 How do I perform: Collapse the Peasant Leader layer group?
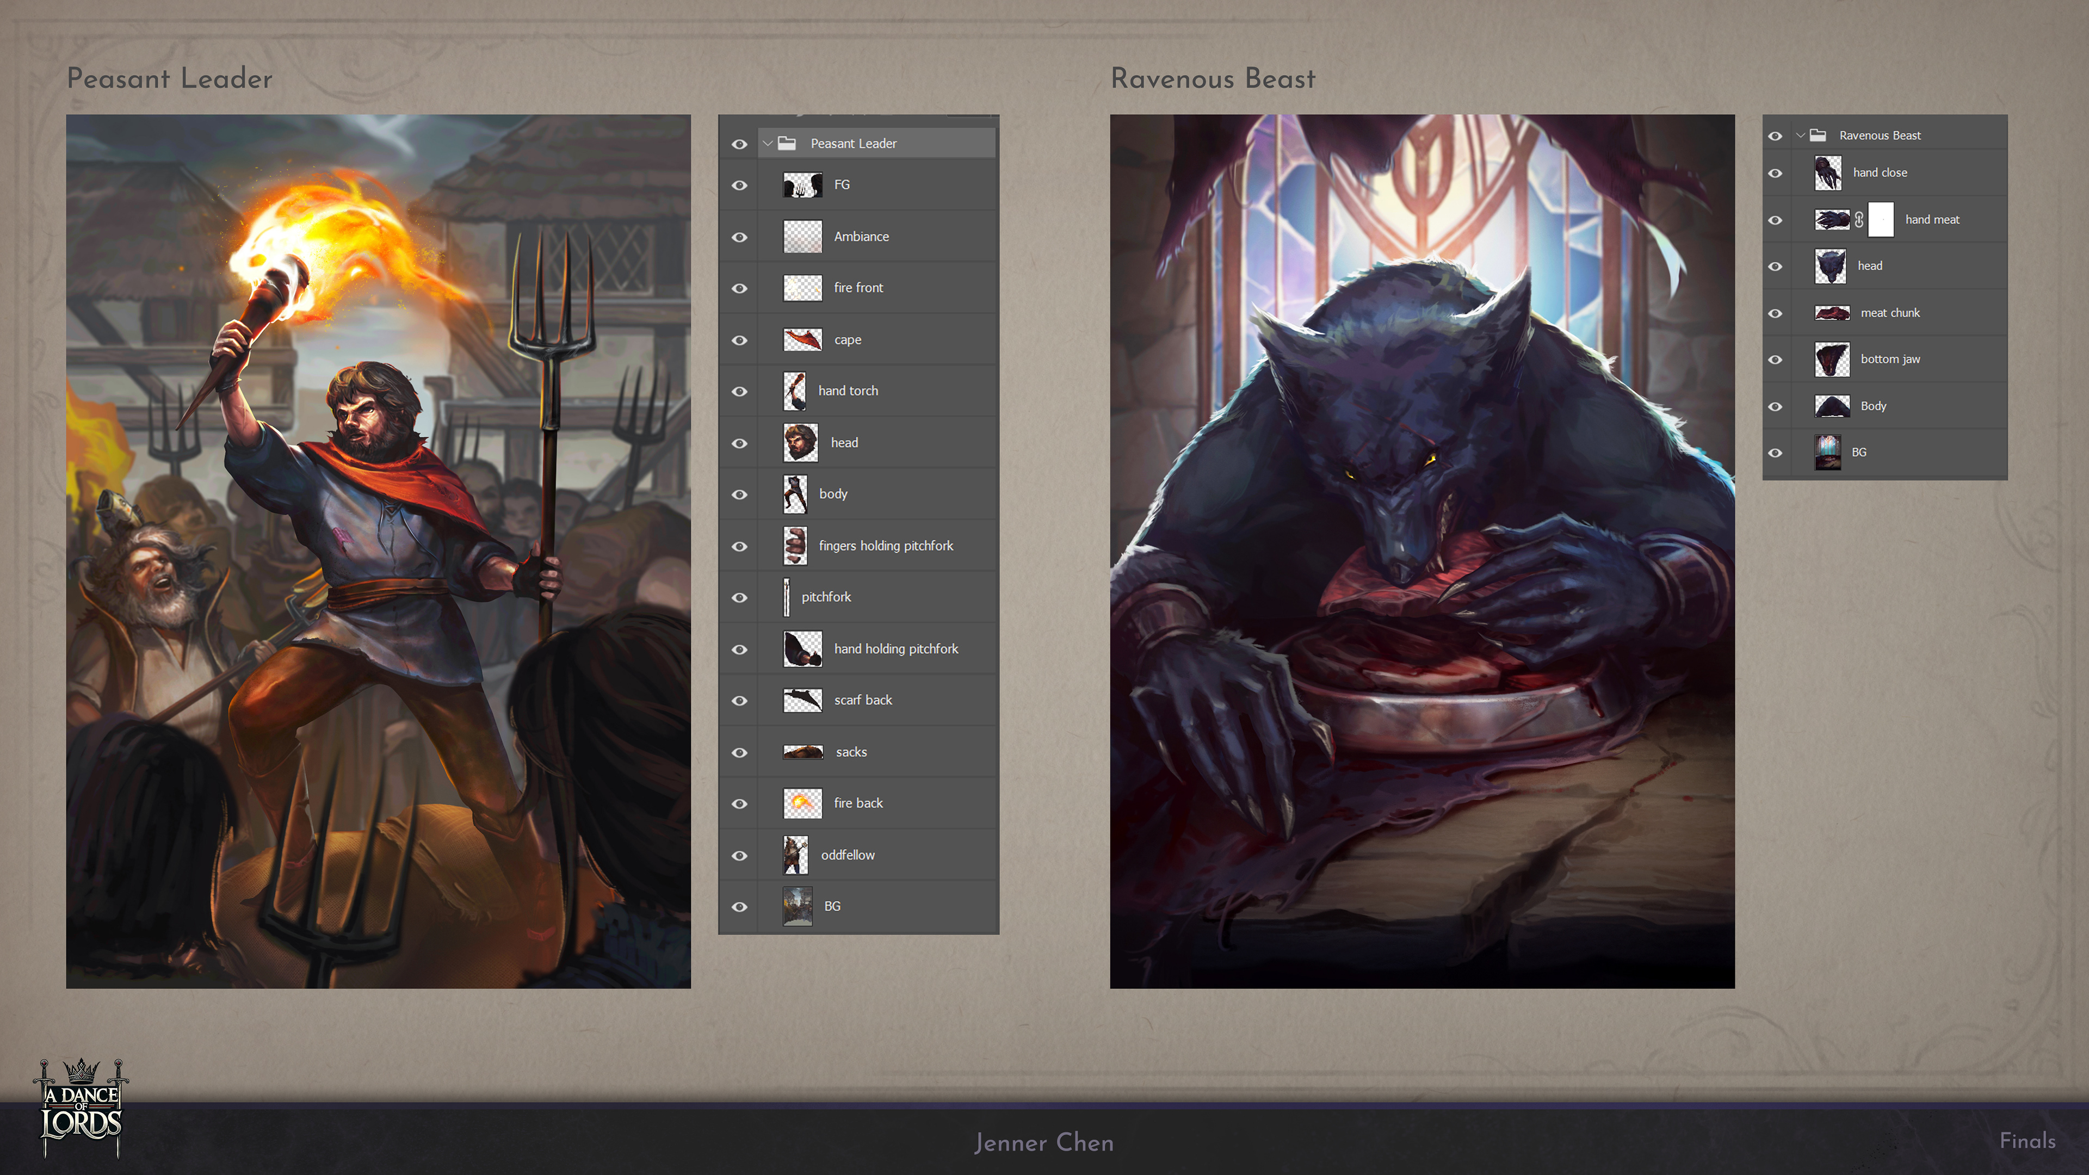pos(767,144)
